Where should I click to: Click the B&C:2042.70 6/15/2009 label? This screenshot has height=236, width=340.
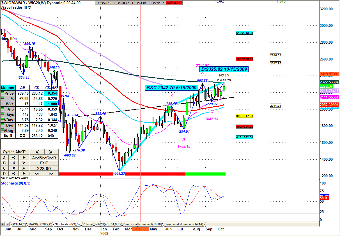click(171, 88)
